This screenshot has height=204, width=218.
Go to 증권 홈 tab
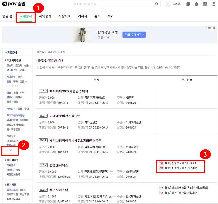point(7,16)
